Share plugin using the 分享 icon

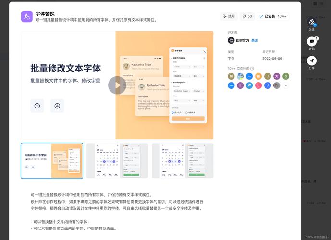pos(312,61)
